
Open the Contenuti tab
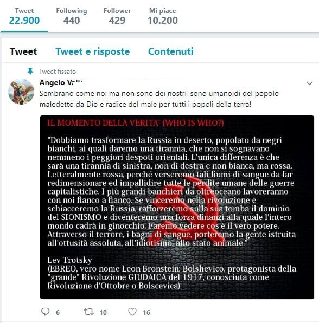[x=171, y=51]
